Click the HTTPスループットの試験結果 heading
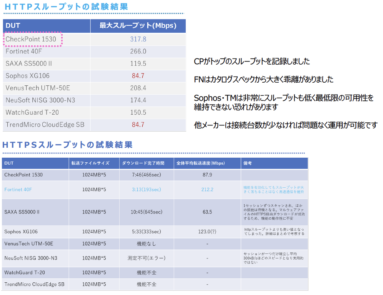This screenshot has height=295, width=383. (x=66, y=7)
